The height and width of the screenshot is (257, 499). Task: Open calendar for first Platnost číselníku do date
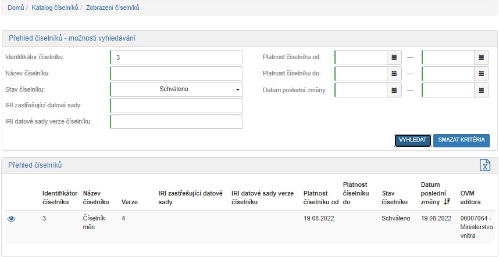(x=394, y=74)
